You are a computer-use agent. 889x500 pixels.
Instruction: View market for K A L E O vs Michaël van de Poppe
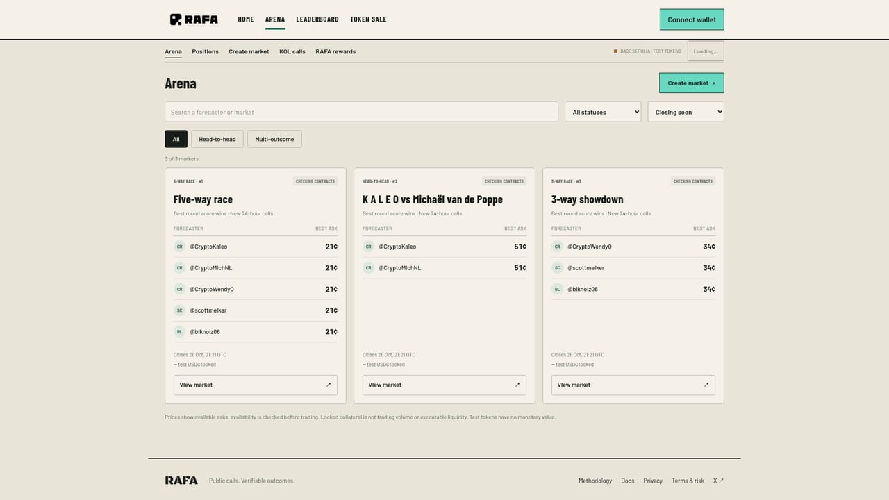click(444, 385)
